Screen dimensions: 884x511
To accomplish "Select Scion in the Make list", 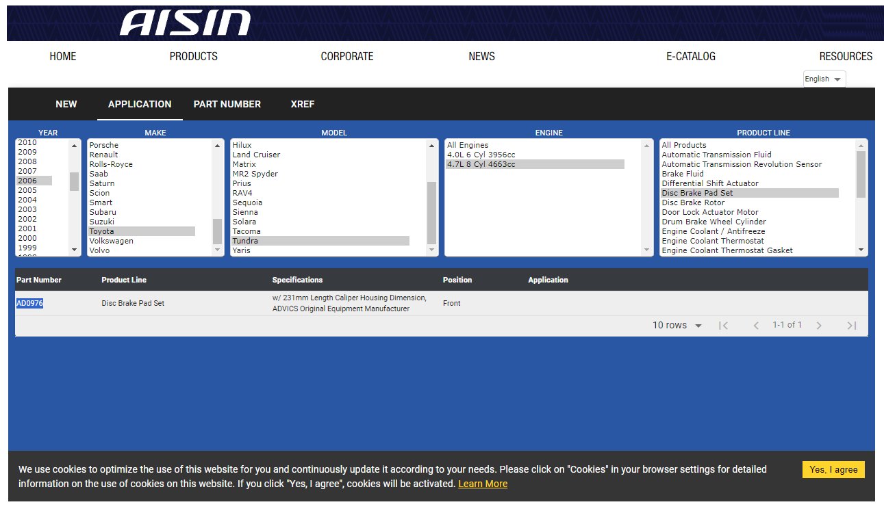I will [x=100, y=193].
